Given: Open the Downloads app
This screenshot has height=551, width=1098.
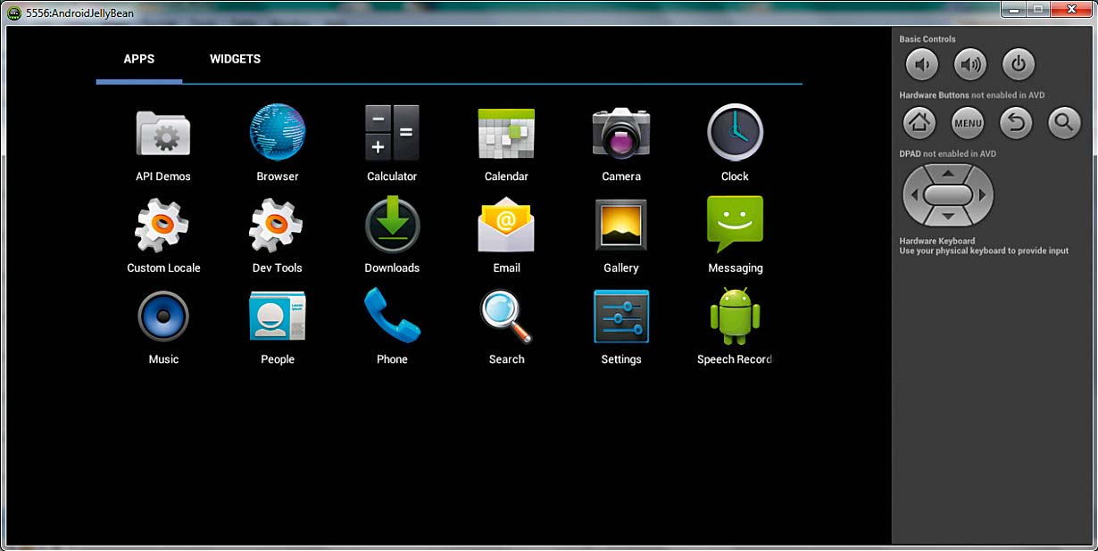Looking at the screenshot, I should [x=392, y=236].
